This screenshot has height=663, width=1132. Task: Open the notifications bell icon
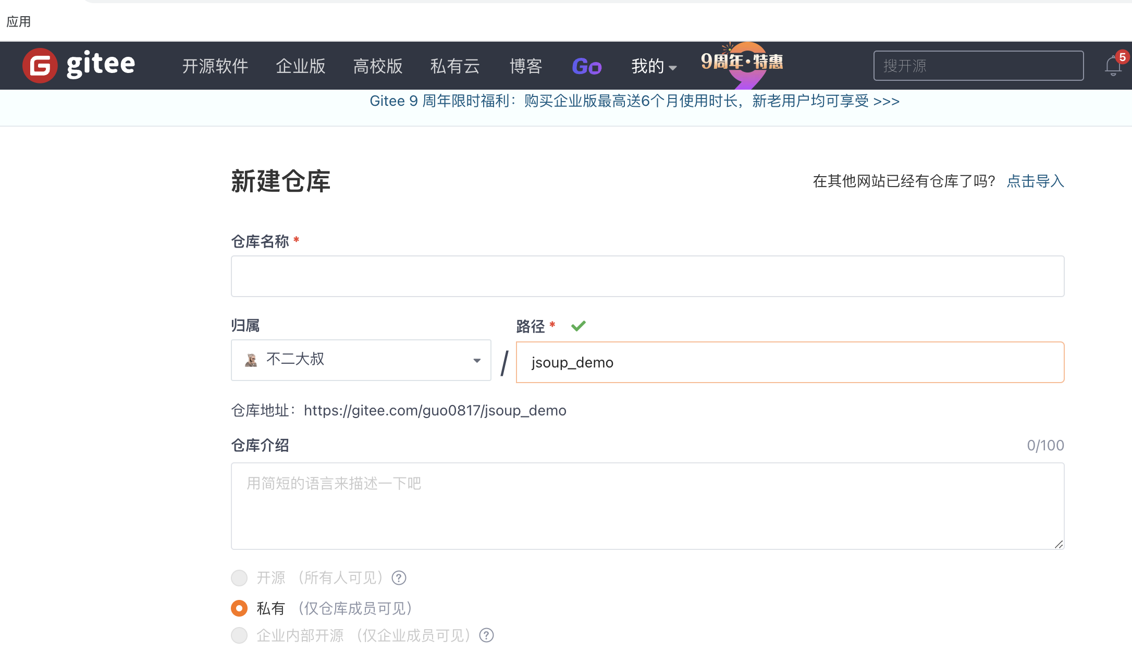[x=1113, y=66]
